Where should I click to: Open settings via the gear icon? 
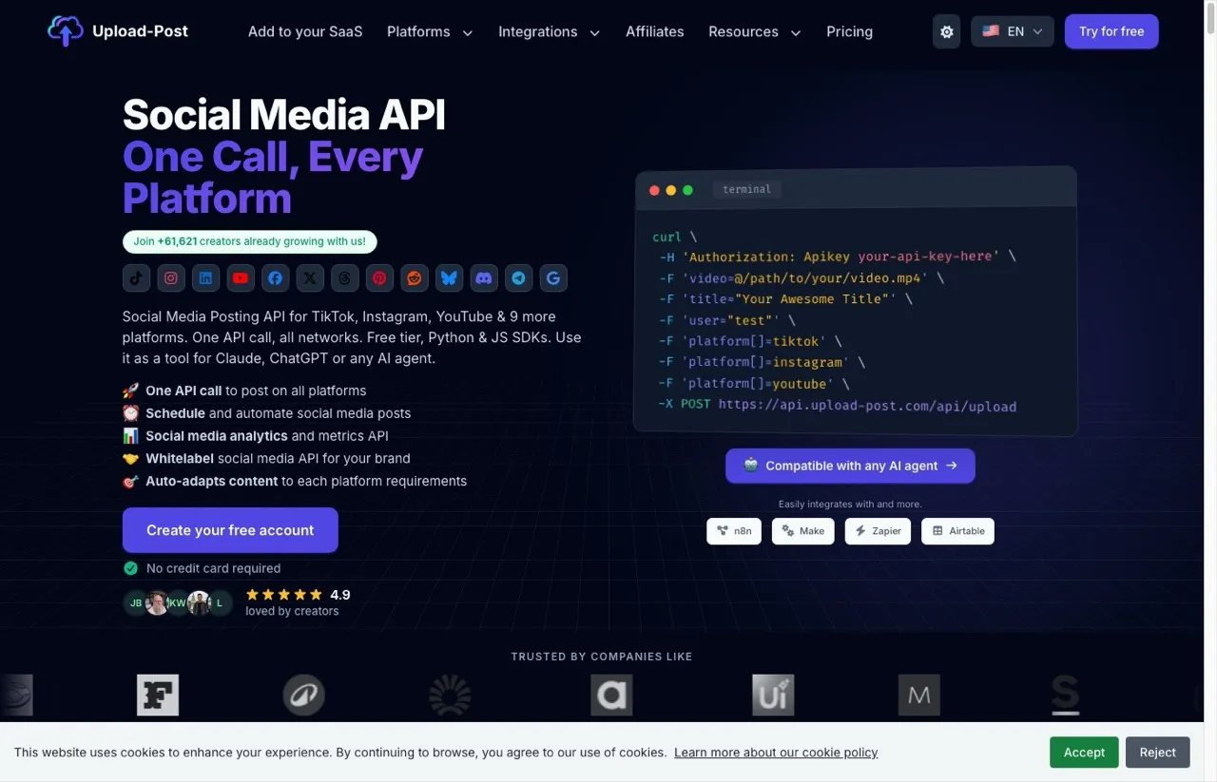click(x=947, y=31)
